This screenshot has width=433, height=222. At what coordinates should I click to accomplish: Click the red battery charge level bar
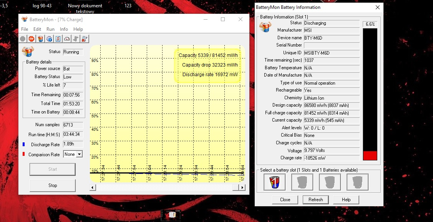tap(370, 156)
